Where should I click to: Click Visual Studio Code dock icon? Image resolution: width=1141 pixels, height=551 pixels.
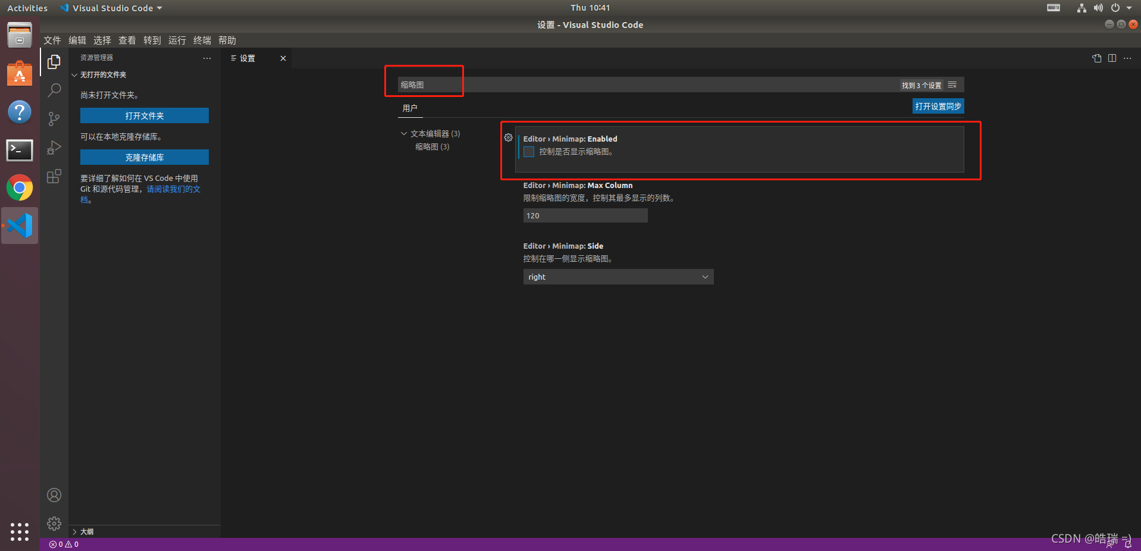point(20,226)
